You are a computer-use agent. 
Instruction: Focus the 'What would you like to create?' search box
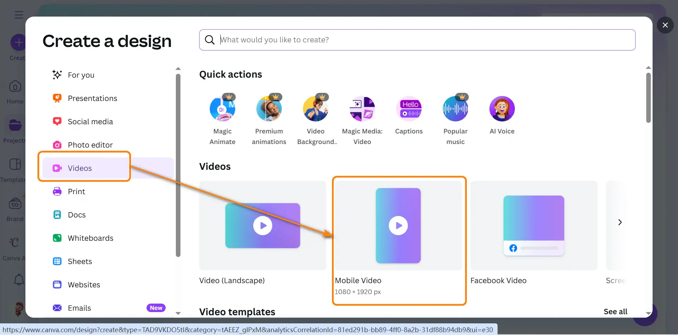coord(424,40)
